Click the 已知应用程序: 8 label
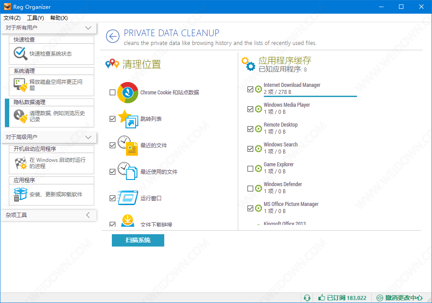 (x=283, y=69)
